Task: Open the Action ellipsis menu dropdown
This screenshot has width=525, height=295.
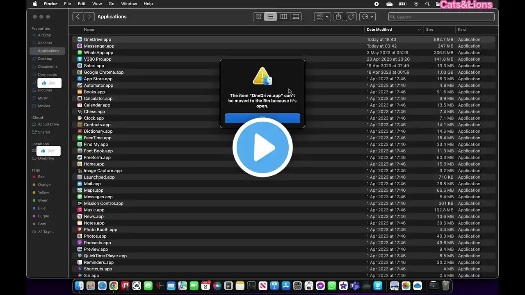Action: (367, 17)
